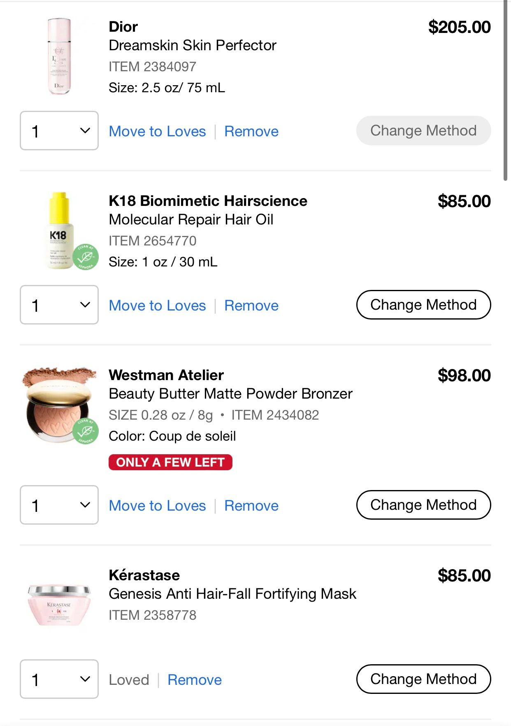Click the Kérastase Genesis mask product image
Image resolution: width=511 pixels, height=726 pixels.
point(59,605)
